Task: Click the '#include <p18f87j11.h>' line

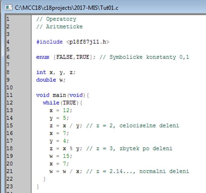Action: 73,42
